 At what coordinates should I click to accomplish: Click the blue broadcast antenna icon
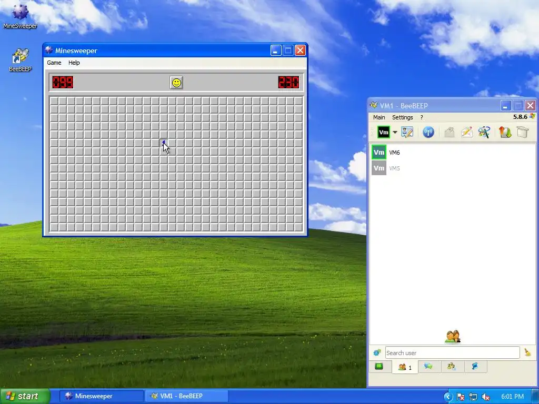(x=428, y=132)
